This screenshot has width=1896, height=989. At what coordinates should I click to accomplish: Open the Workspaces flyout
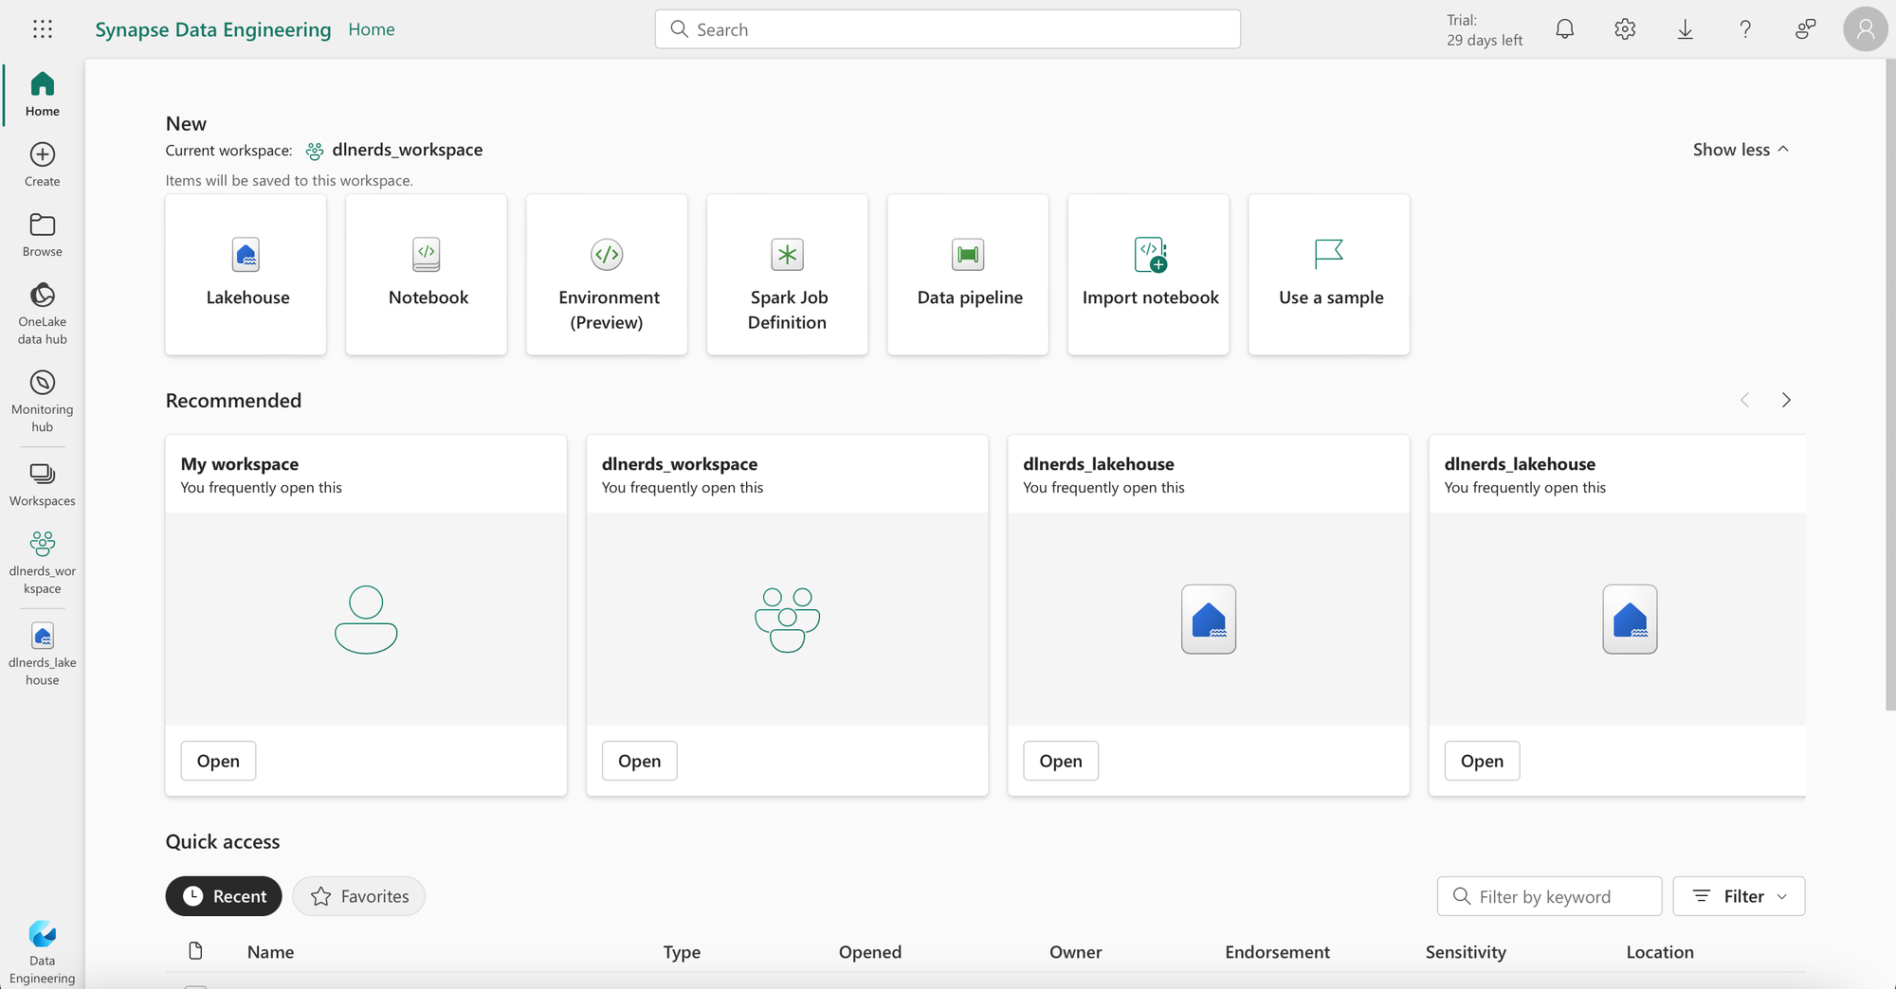(x=43, y=484)
